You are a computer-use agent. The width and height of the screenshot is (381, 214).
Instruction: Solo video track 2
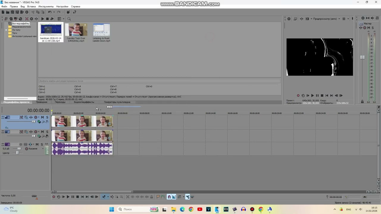(47, 132)
